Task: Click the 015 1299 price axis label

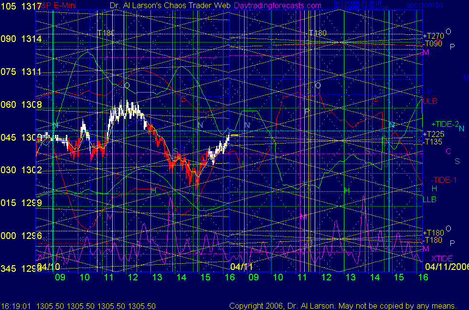Action: click(x=21, y=203)
